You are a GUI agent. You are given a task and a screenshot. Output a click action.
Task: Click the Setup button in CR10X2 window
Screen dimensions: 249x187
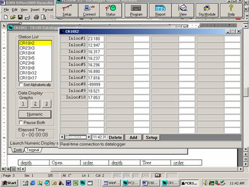coord(151,137)
